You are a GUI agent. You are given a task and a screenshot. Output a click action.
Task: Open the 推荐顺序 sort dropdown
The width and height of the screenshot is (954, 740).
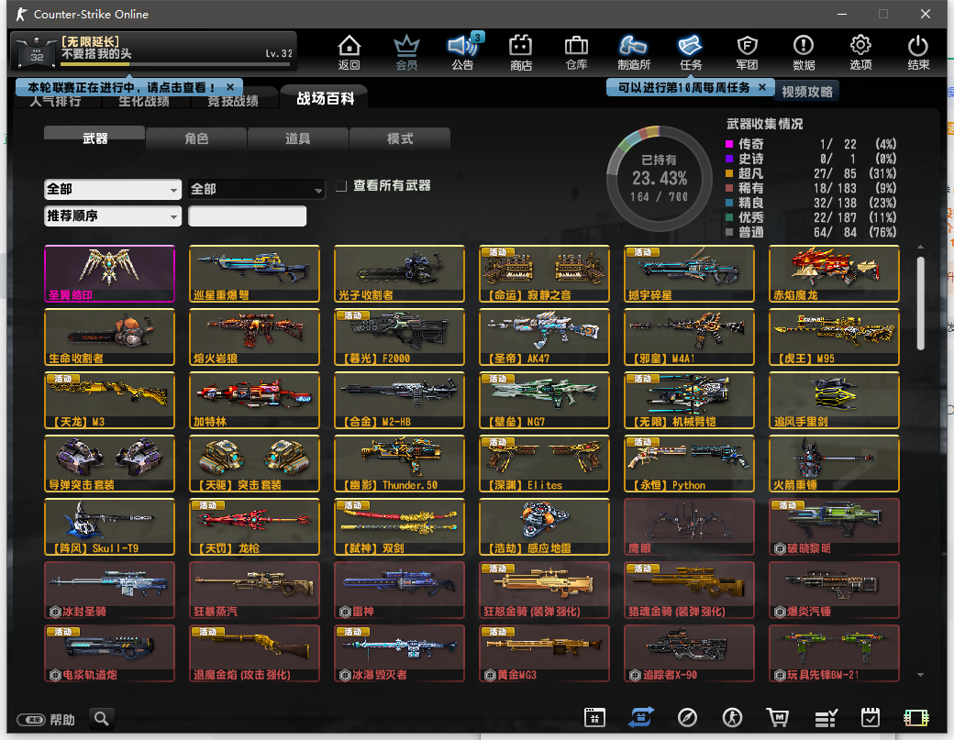(113, 215)
